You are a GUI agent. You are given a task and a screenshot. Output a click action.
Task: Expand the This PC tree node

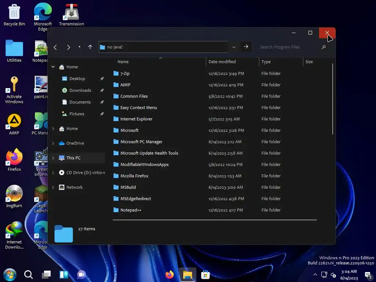pos(53,158)
